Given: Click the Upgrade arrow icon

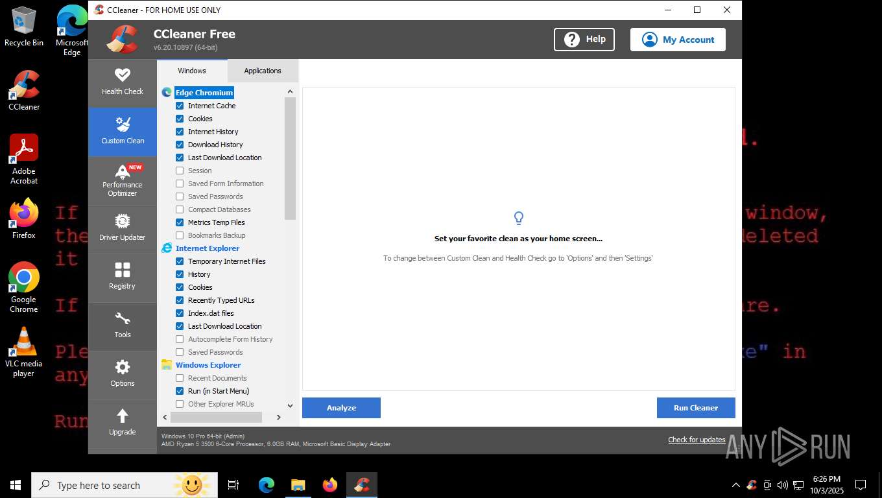Looking at the screenshot, I should (x=123, y=416).
